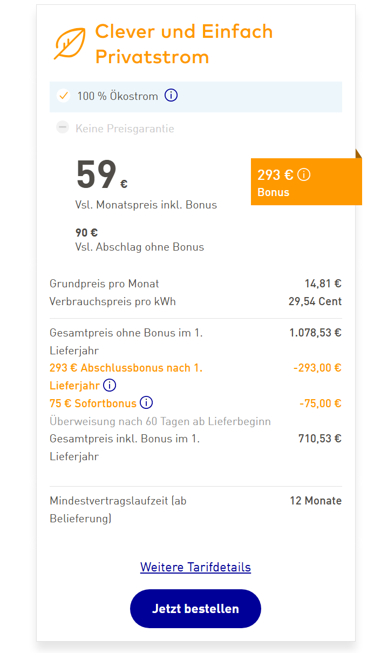Screen dimensions: 381x653
Task: Click the Überweisung nach 60 Tagen note
Action: coord(160,421)
